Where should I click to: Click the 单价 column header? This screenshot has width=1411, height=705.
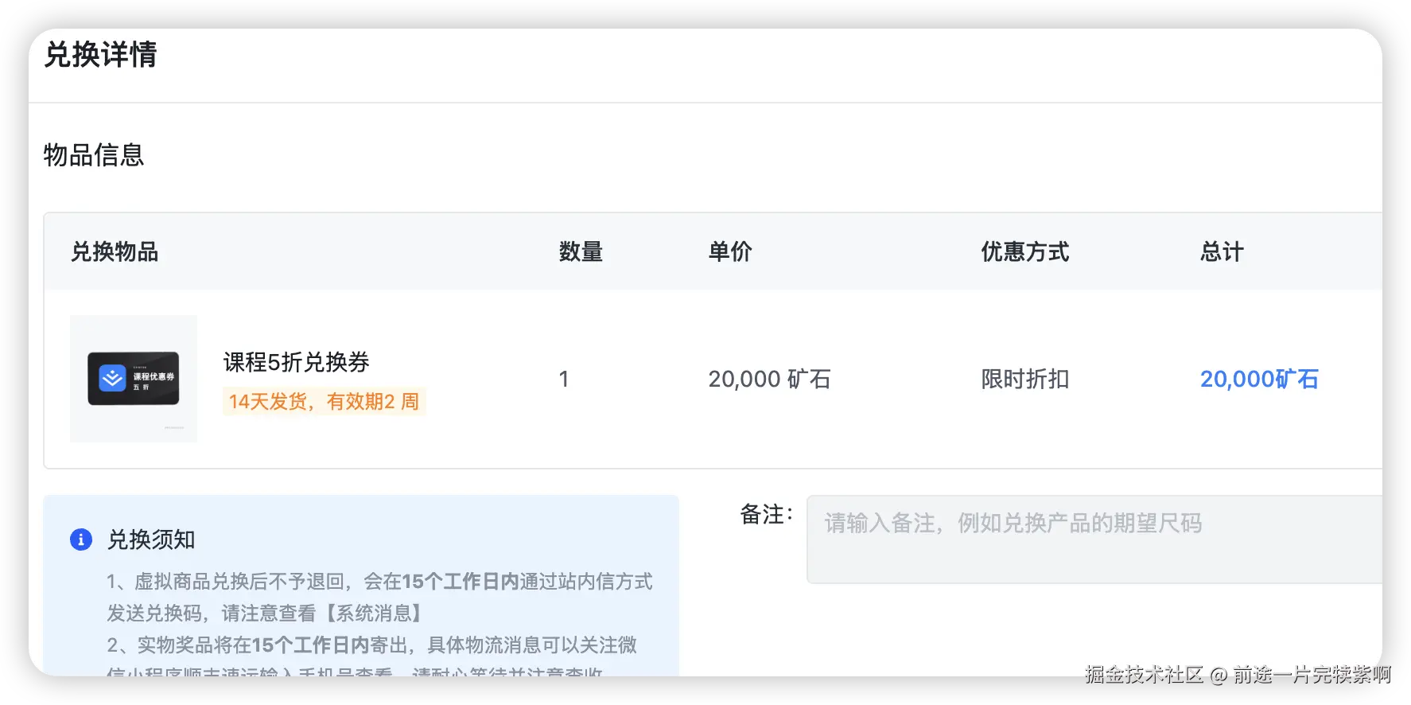[730, 251]
